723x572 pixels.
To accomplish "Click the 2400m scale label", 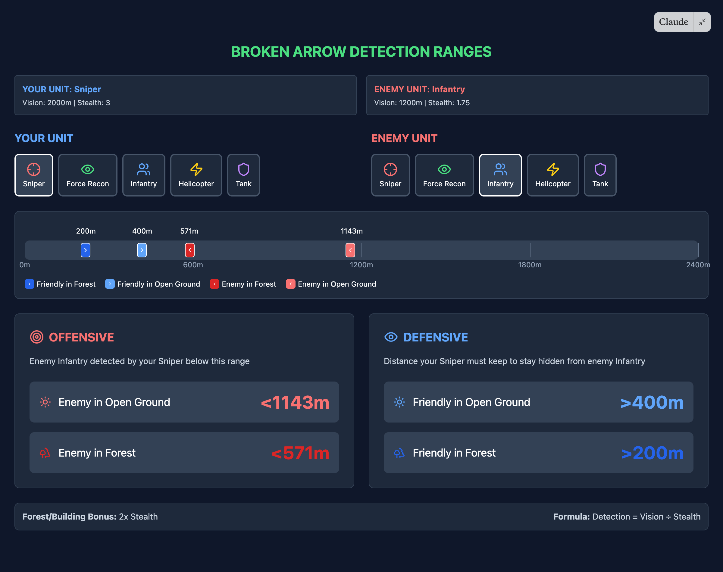I will tap(698, 265).
